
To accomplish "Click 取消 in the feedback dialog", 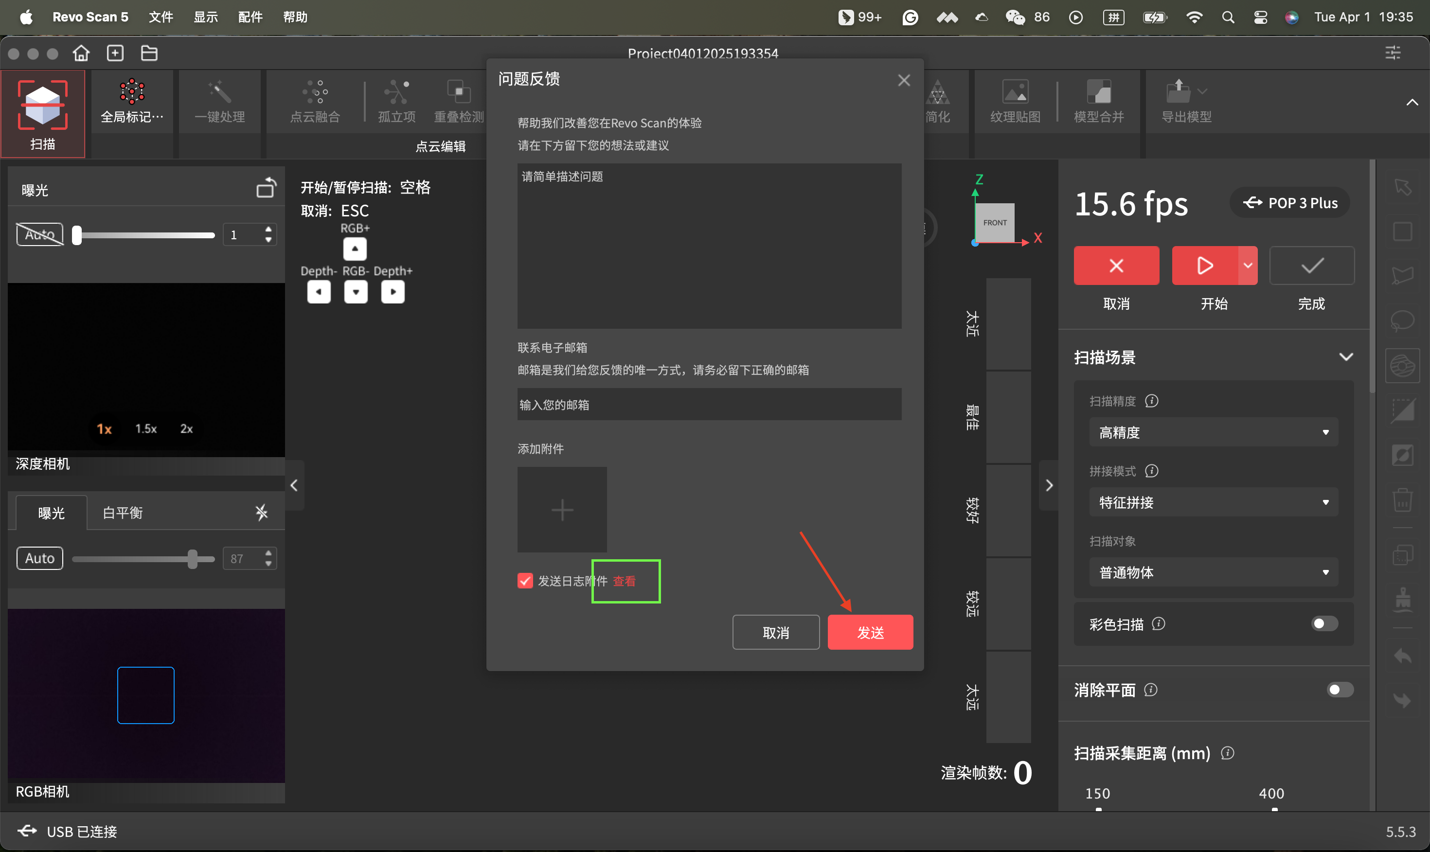I will click(776, 632).
